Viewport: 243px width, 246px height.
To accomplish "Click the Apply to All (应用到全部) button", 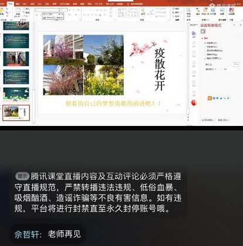I will point(208,120).
